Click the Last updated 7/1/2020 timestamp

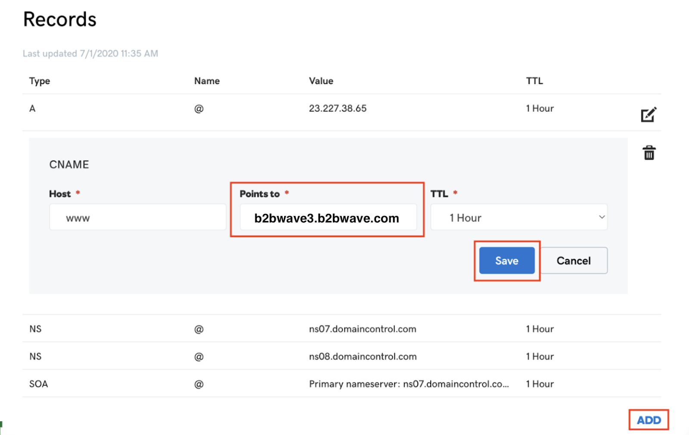click(x=90, y=53)
